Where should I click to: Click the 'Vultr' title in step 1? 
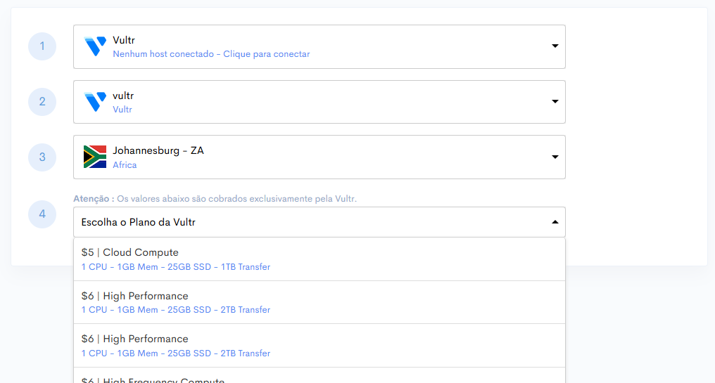tap(124, 40)
